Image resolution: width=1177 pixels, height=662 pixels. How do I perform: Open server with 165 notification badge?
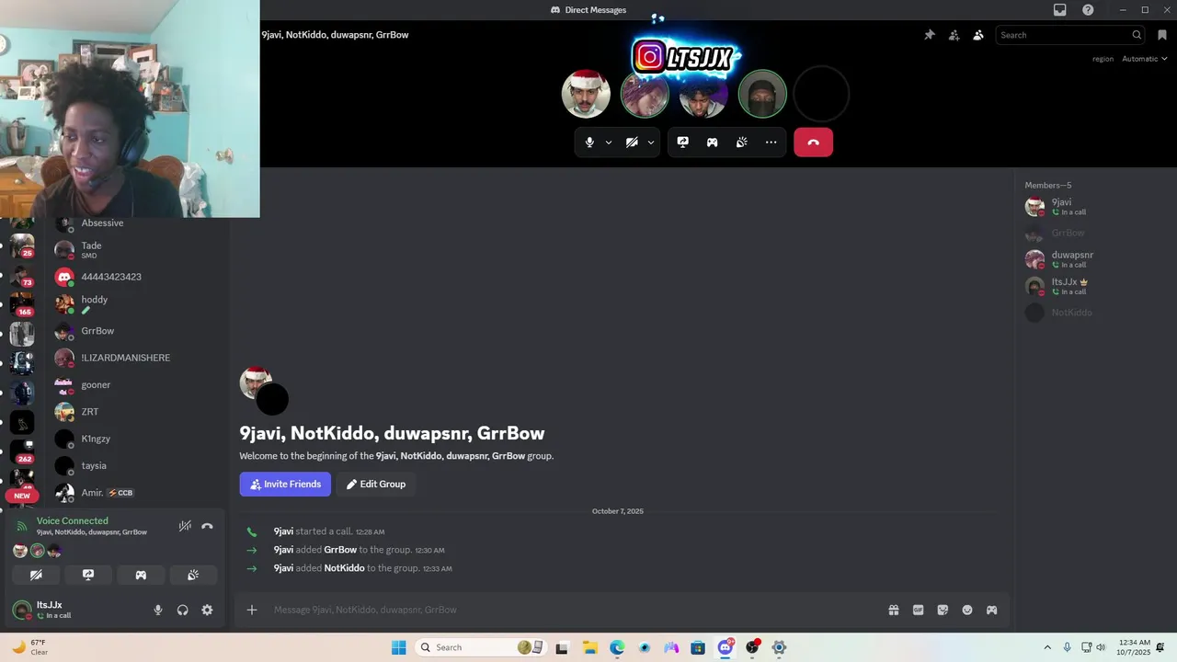[x=22, y=304]
